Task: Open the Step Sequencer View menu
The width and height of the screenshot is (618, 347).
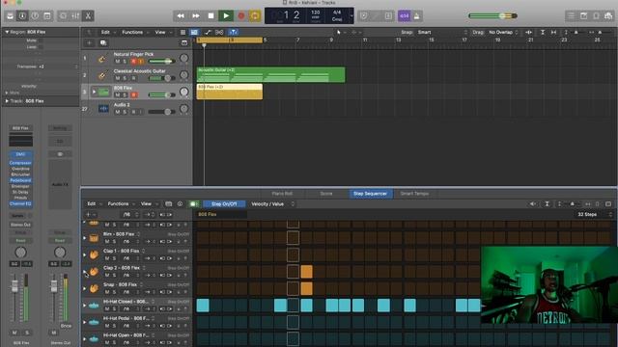Action: click(148, 203)
